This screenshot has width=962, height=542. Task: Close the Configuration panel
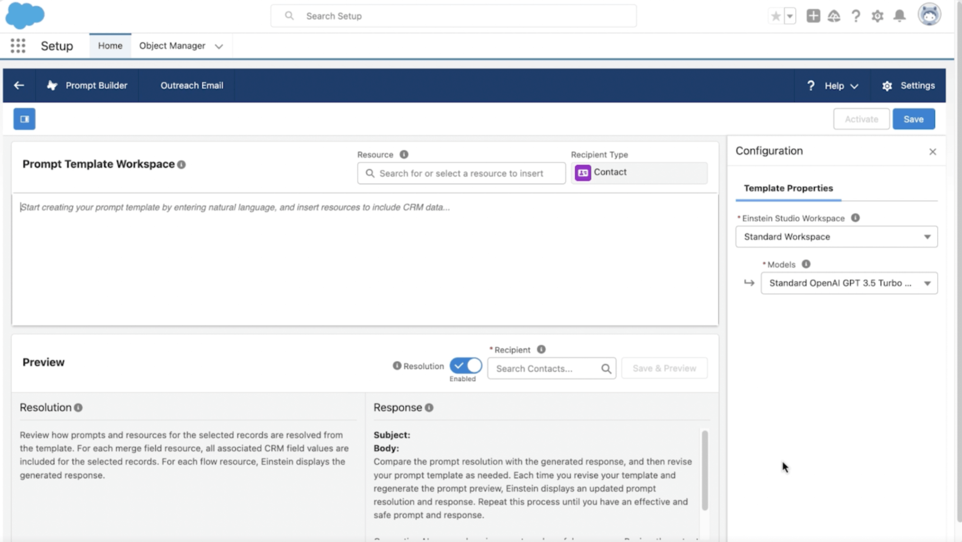932,152
